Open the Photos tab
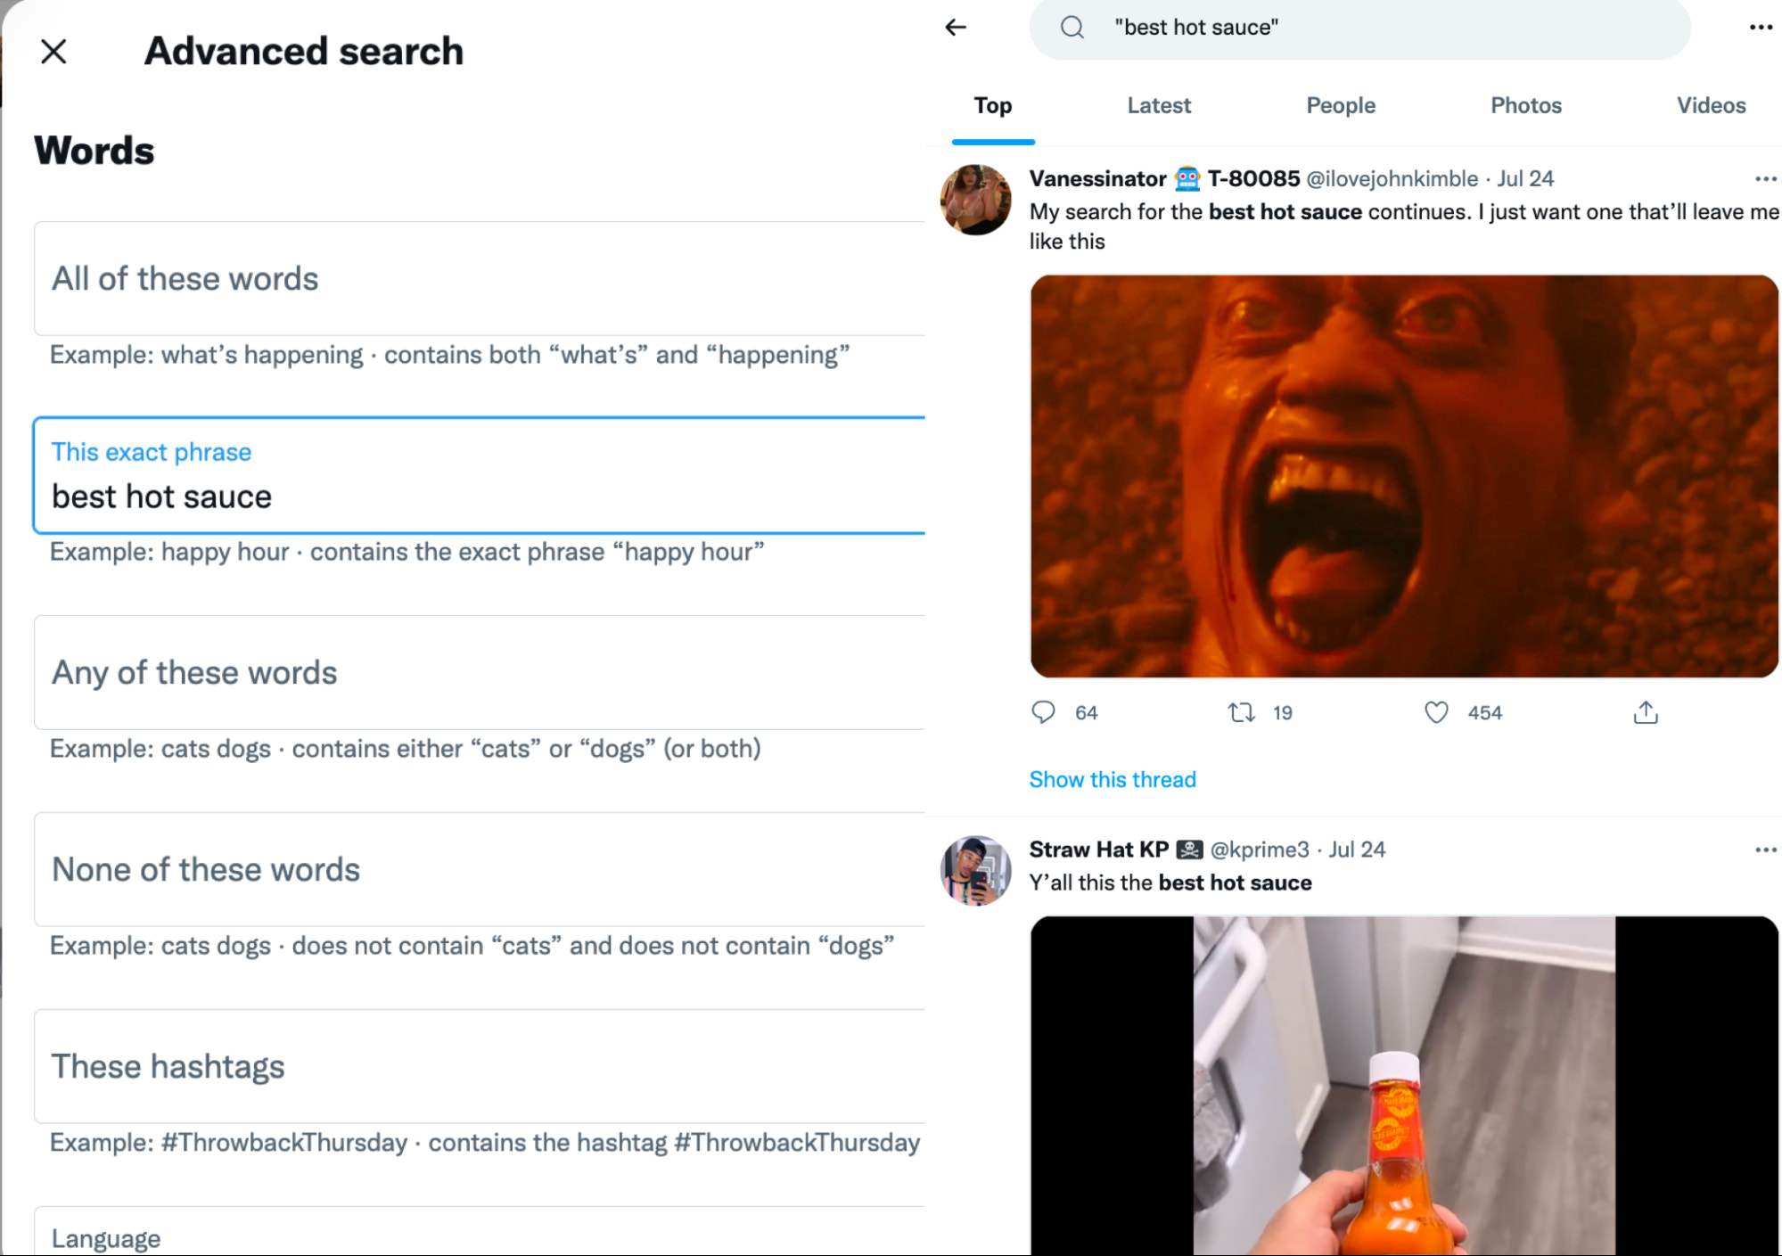The width and height of the screenshot is (1782, 1256). click(1525, 105)
